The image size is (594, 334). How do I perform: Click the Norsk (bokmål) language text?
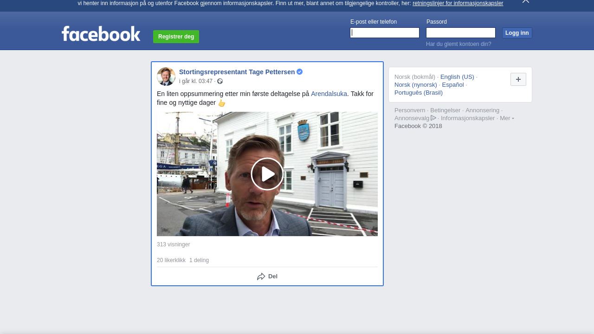click(x=415, y=77)
